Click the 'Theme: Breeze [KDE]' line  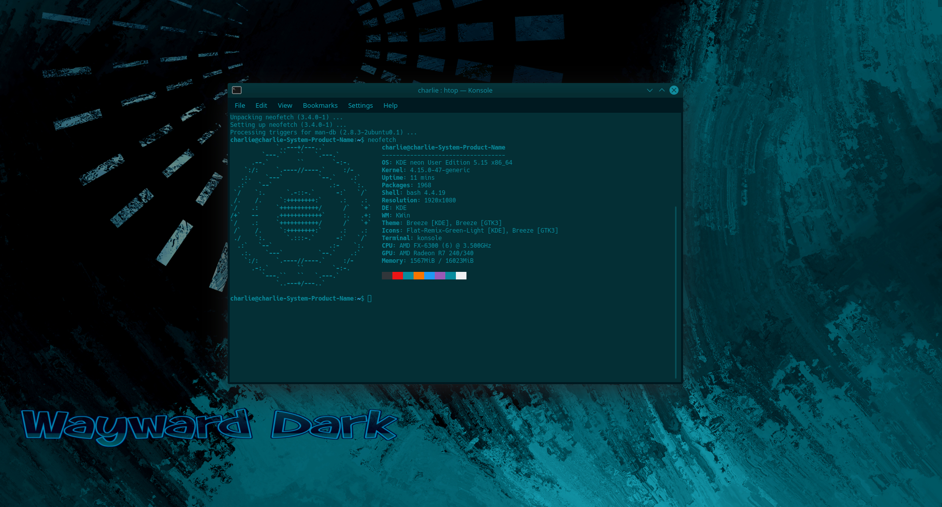[442, 223]
